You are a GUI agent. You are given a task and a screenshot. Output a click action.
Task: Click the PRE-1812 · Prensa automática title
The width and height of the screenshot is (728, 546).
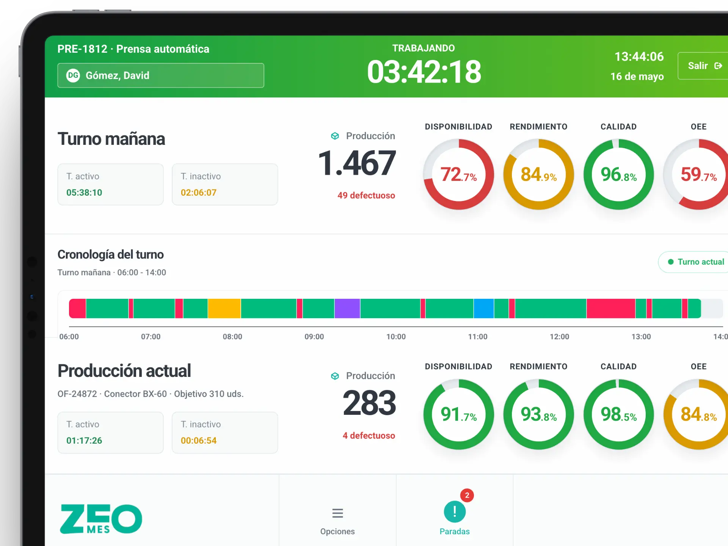(x=133, y=49)
